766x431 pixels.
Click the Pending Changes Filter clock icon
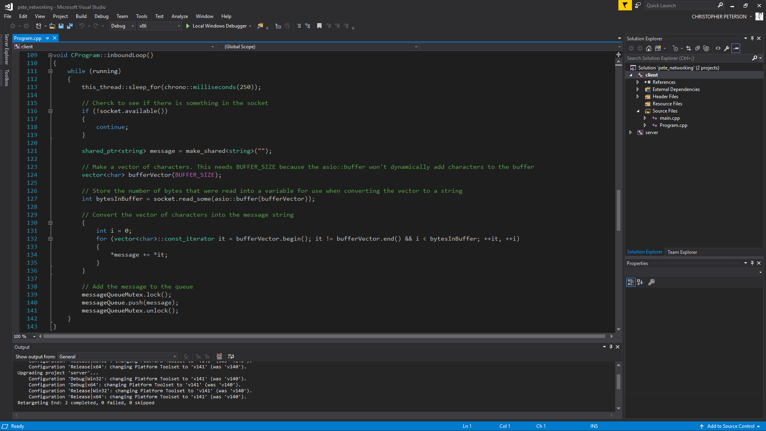coord(675,48)
